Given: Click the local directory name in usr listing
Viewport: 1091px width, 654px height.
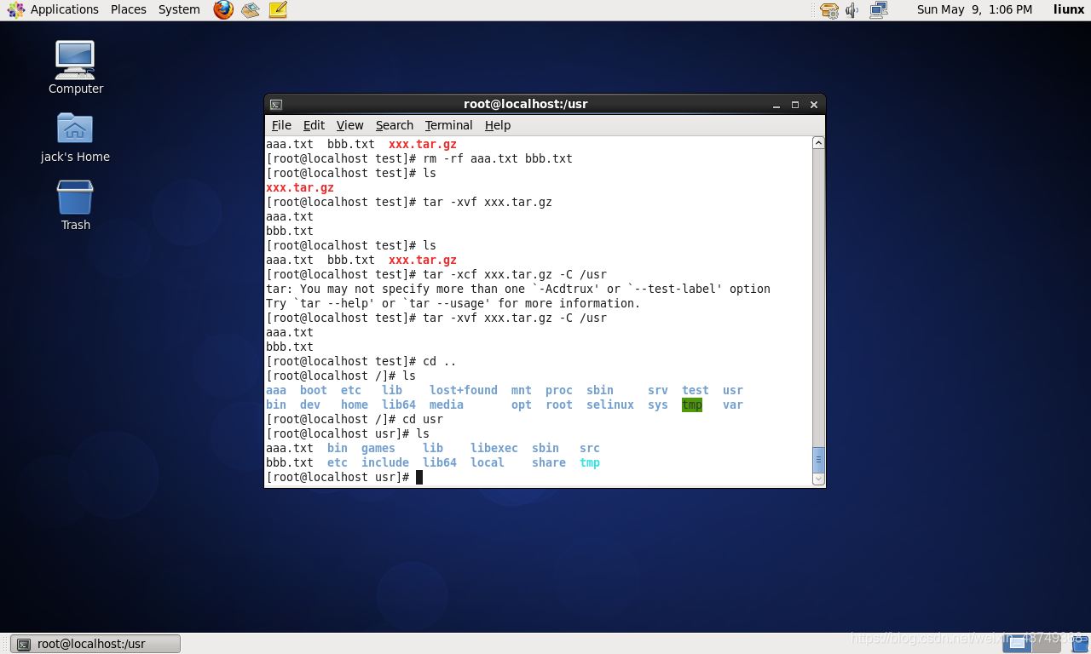Looking at the screenshot, I should click(488, 462).
